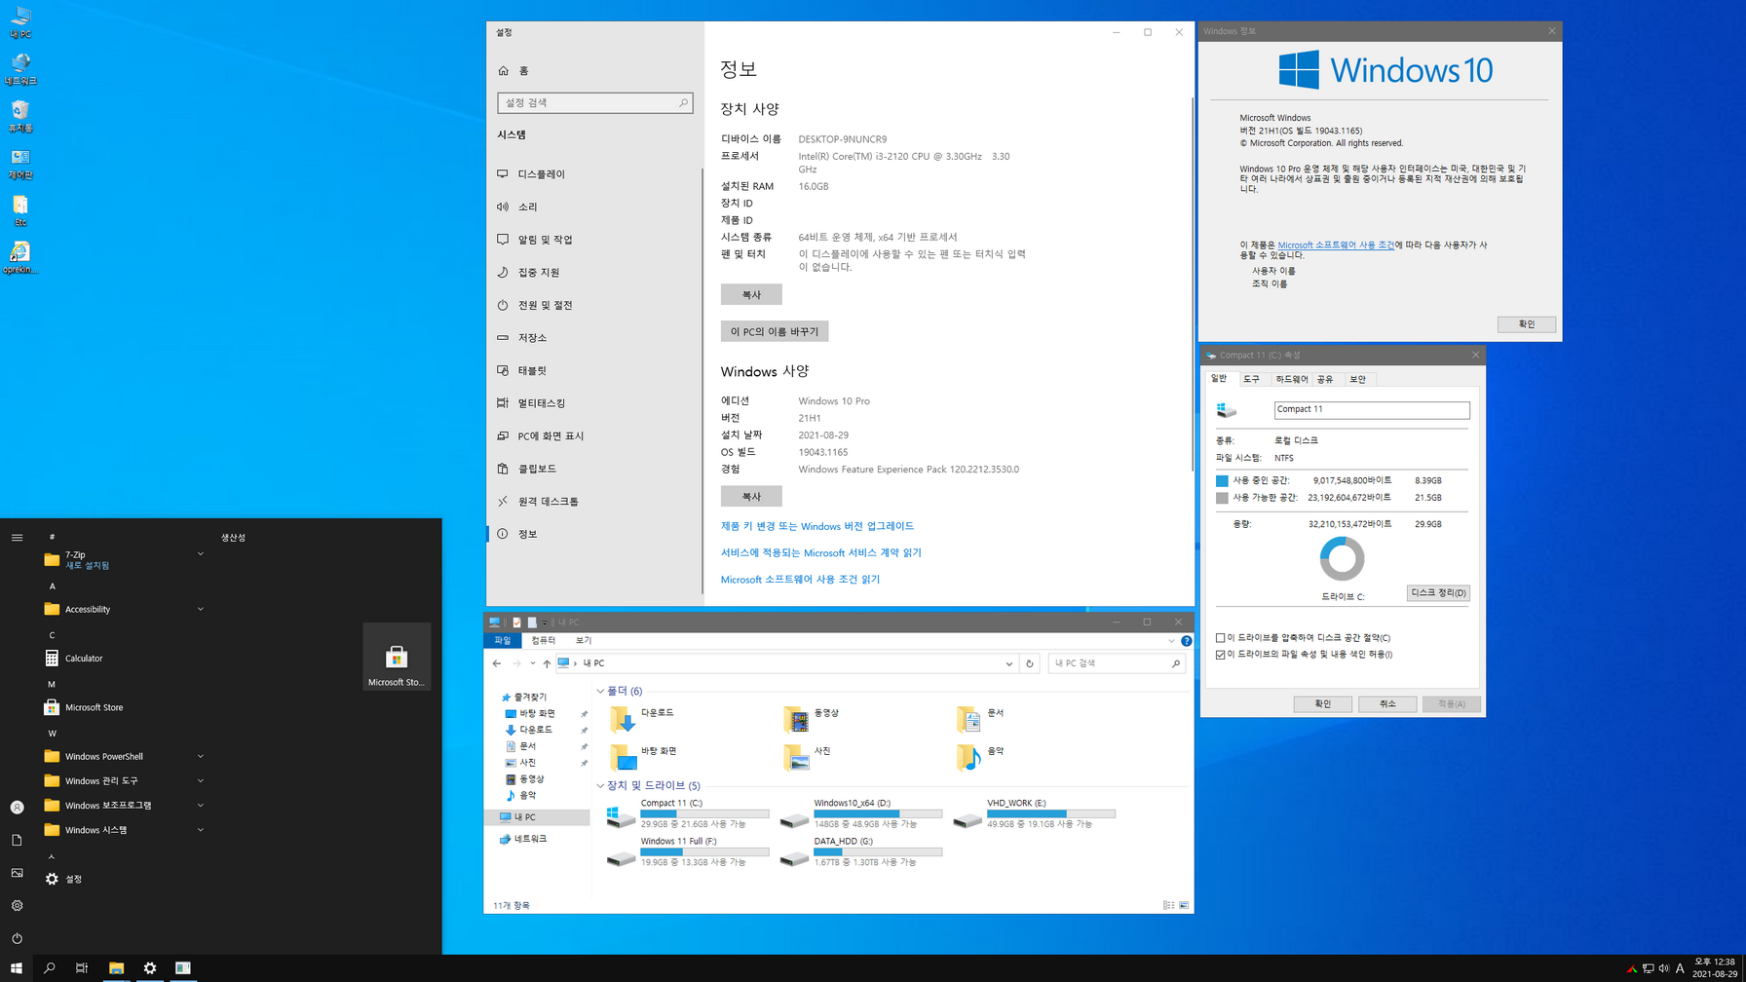
Task: Open Microsoft 소프트웨어 사용 조건 link in winver
Action: pyautogui.click(x=1336, y=245)
